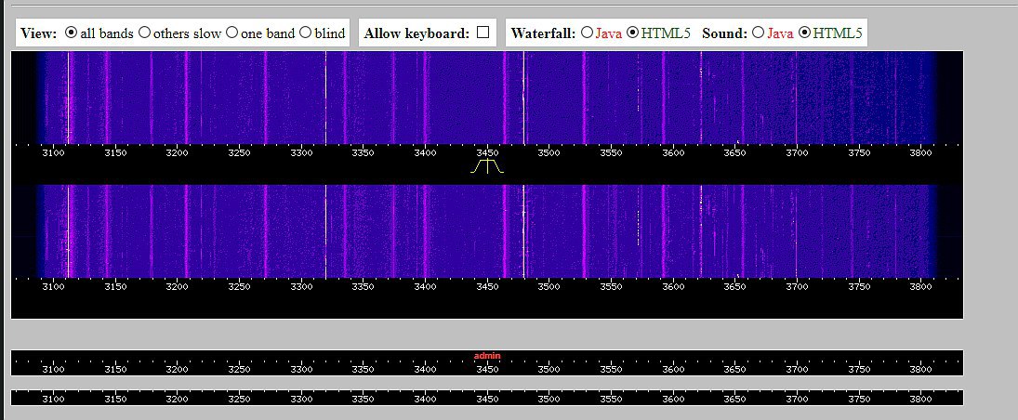
Task: Click 3550 on the scale with the admin label
Action: tap(611, 370)
